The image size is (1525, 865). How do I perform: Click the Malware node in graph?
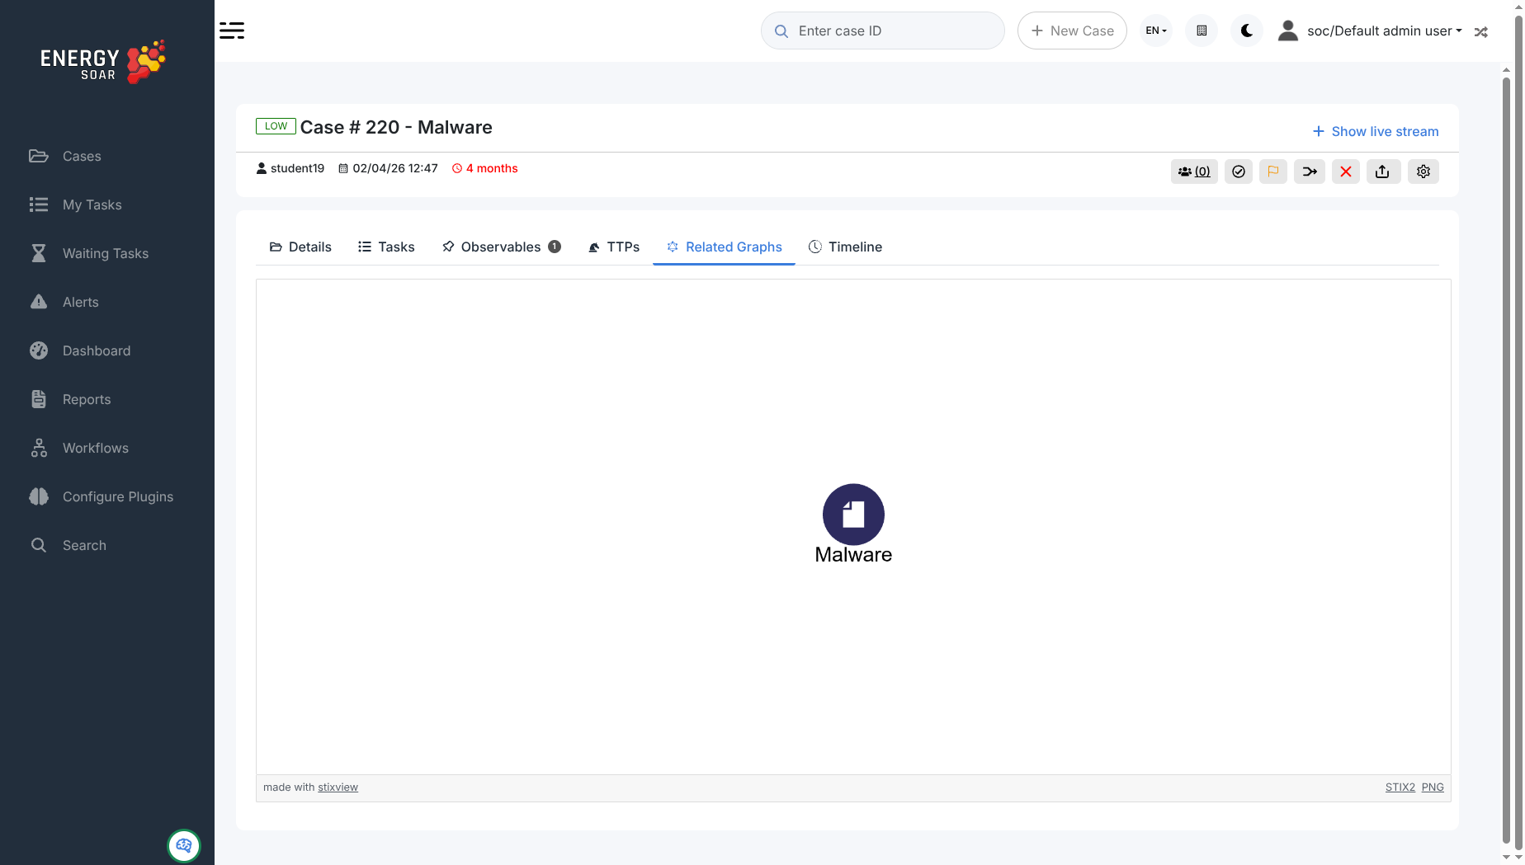(x=853, y=515)
